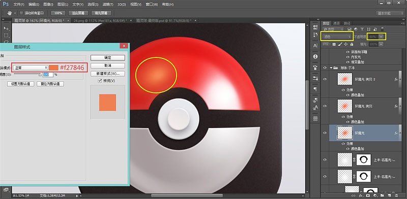Filter layers by type (T) layers
This screenshot has width=407, height=199.
(x=362, y=29)
